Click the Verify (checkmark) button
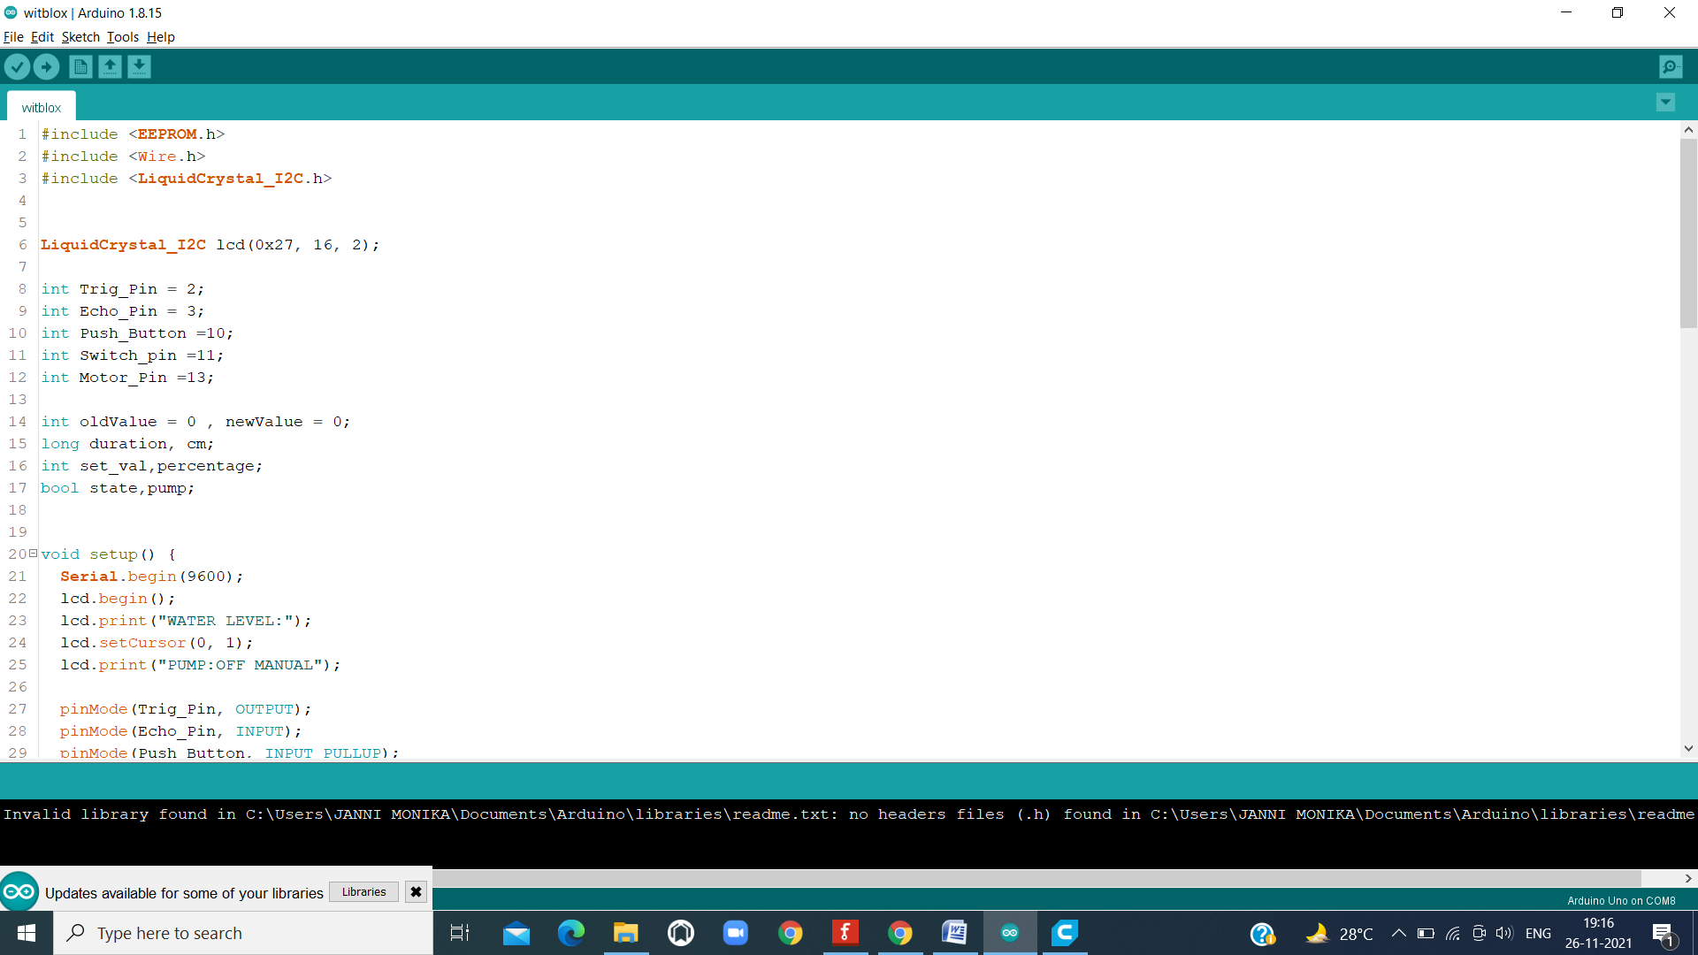Viewport: 1698px width, 955px height. [18, 66]
